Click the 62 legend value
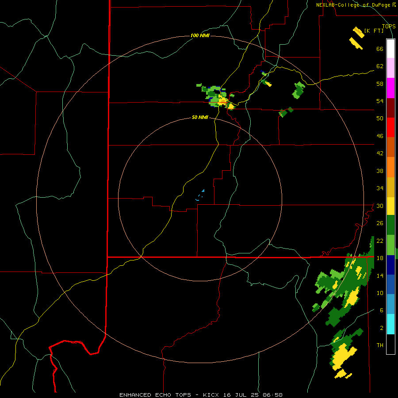 380,66
